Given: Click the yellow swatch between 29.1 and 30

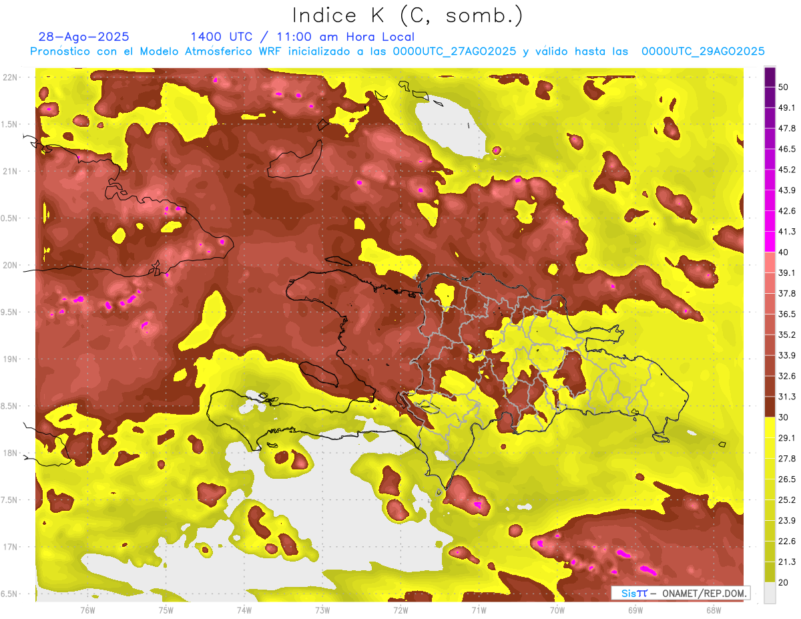Looking at the screenshot, I should (x=770, y=427).
